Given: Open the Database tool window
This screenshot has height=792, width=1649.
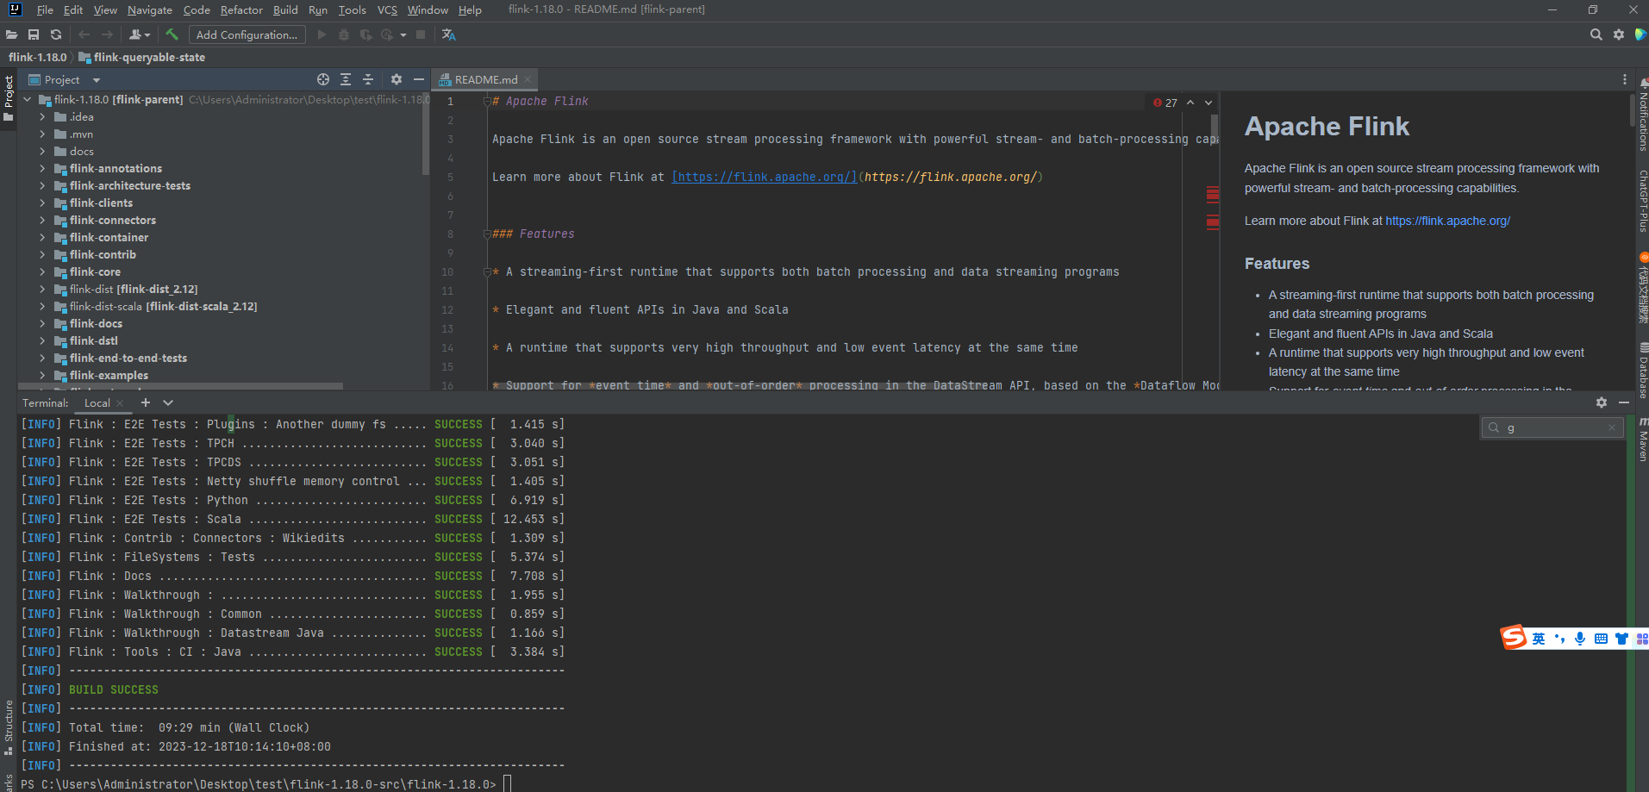Looking at the screenshot, I should pos(1643,371).
